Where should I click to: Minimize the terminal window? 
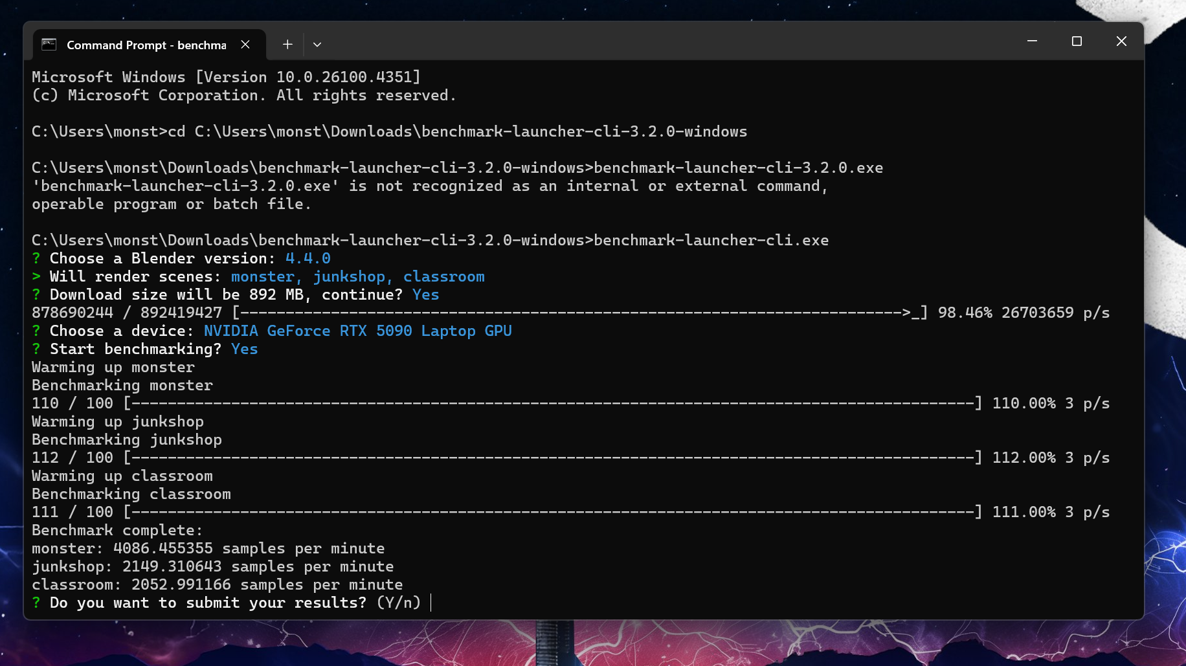[1032, 41]
